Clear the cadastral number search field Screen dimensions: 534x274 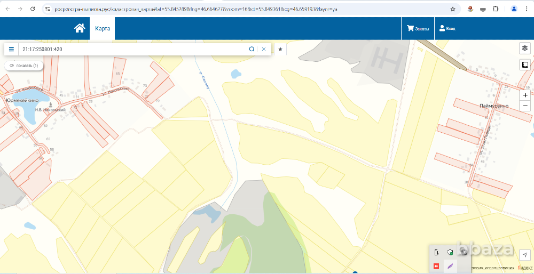click(264, 49)
